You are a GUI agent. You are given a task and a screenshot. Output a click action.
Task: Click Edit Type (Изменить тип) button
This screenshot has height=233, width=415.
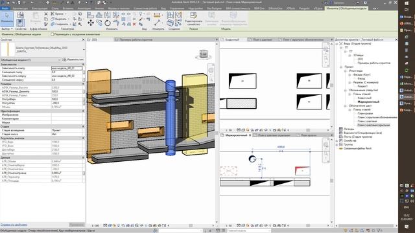73,60
